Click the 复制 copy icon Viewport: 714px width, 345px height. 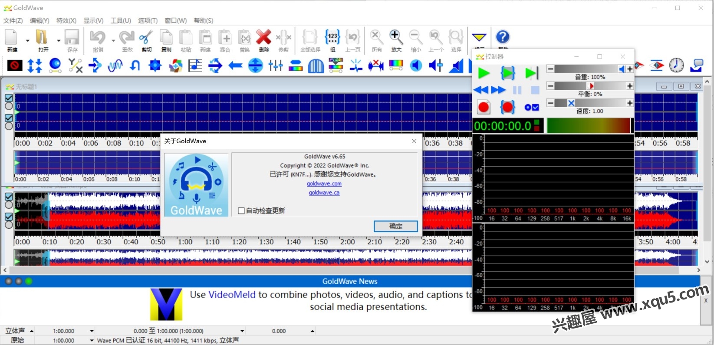pyautogui.click(x=166, y=37)
